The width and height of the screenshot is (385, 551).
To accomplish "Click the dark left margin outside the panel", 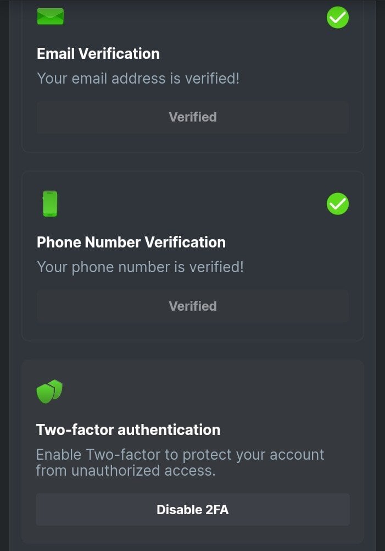I will pos(4,275).
